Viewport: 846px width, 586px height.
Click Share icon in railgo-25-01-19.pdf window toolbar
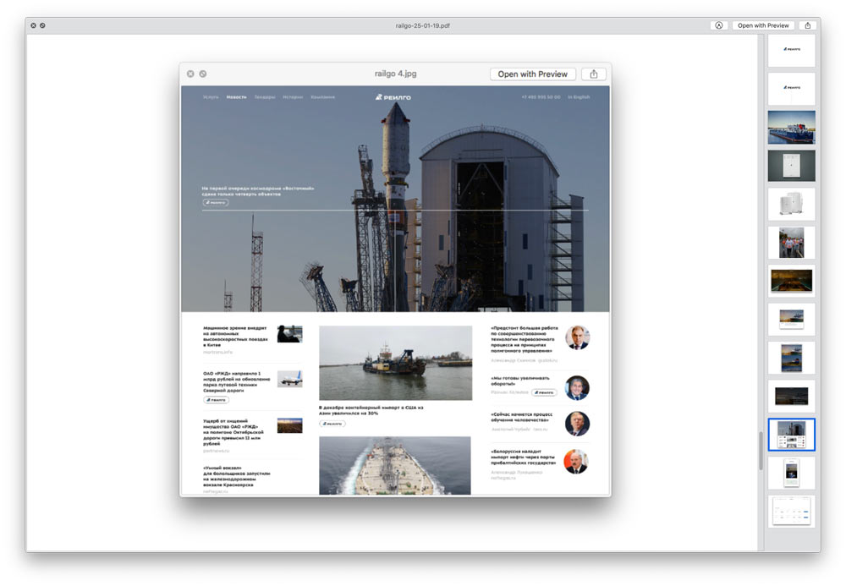tap(808, 25)
